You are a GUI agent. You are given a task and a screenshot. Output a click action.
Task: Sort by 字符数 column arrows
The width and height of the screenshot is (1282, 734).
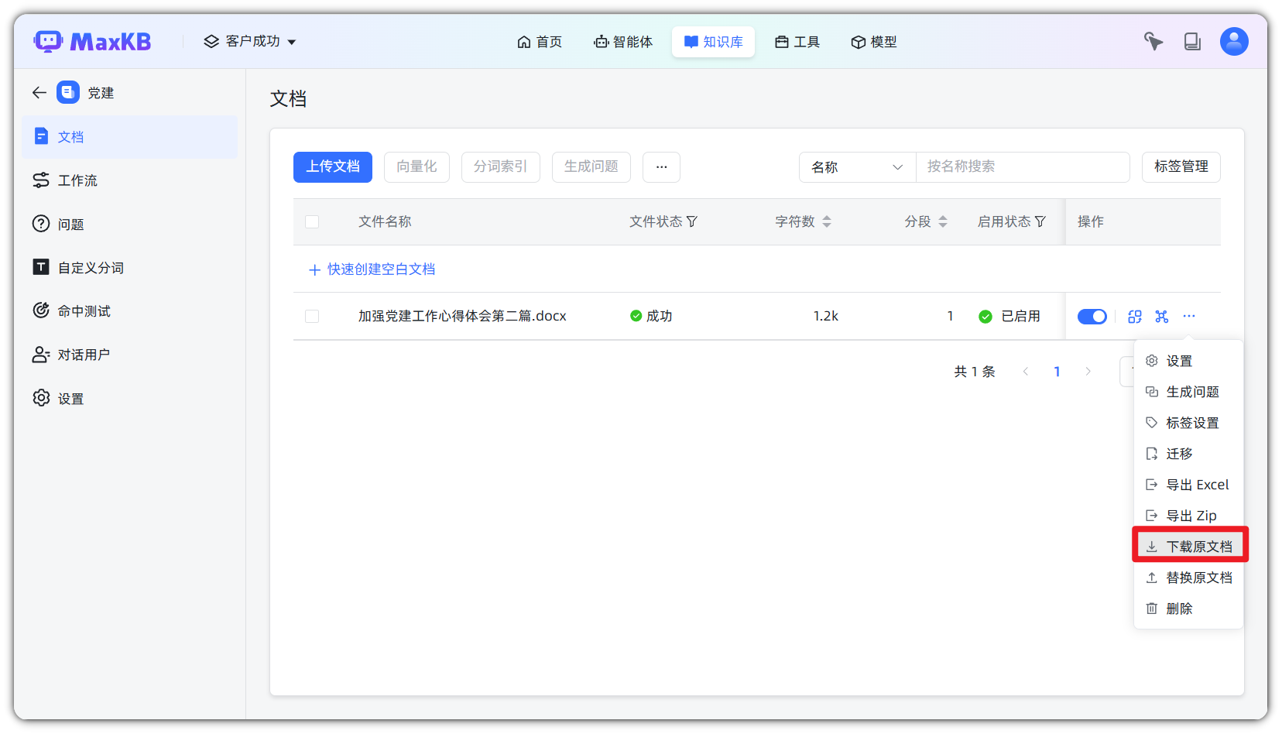(827, 221)
